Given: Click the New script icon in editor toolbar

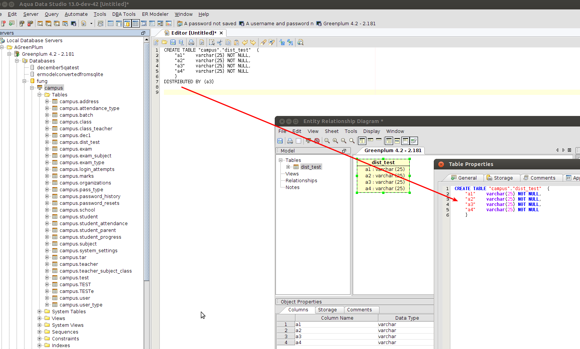Looking at the screenshot, I should pos(156,42).
